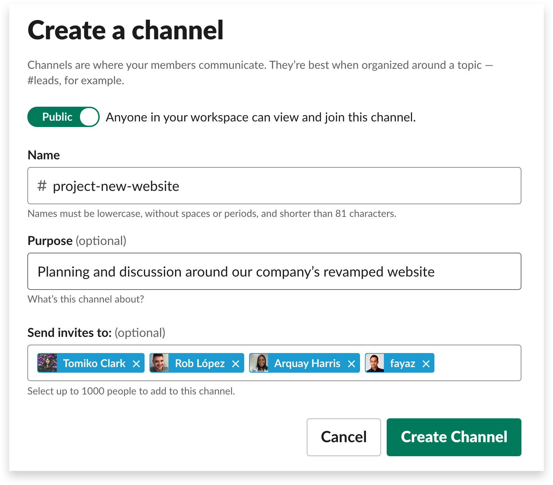Click the hash symbol in the Name field
This screenshot has width=553, height=485.
(x=42, y=186)
